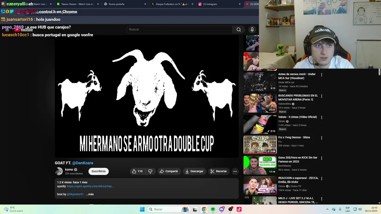The width and height of the screenshot is (381, 214).
Task: Open the Under MCA sur channel name
Action: pyautogui.click(x=286, y=82)
